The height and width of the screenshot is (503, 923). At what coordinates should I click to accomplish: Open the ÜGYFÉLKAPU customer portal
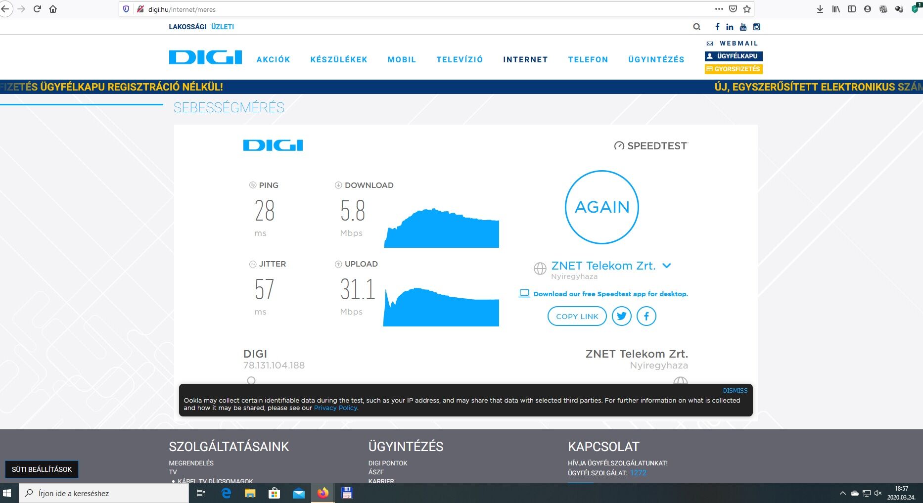(734, 56)
